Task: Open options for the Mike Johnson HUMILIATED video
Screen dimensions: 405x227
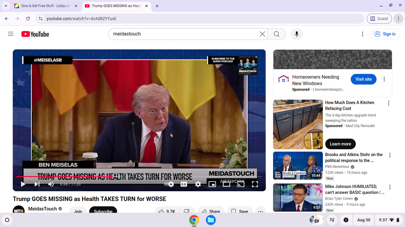Action: 390,187
